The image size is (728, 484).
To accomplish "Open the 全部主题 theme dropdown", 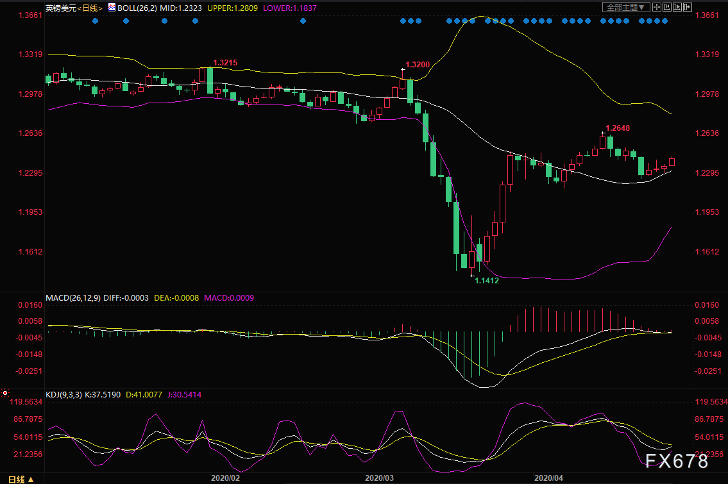I will 626,7.
